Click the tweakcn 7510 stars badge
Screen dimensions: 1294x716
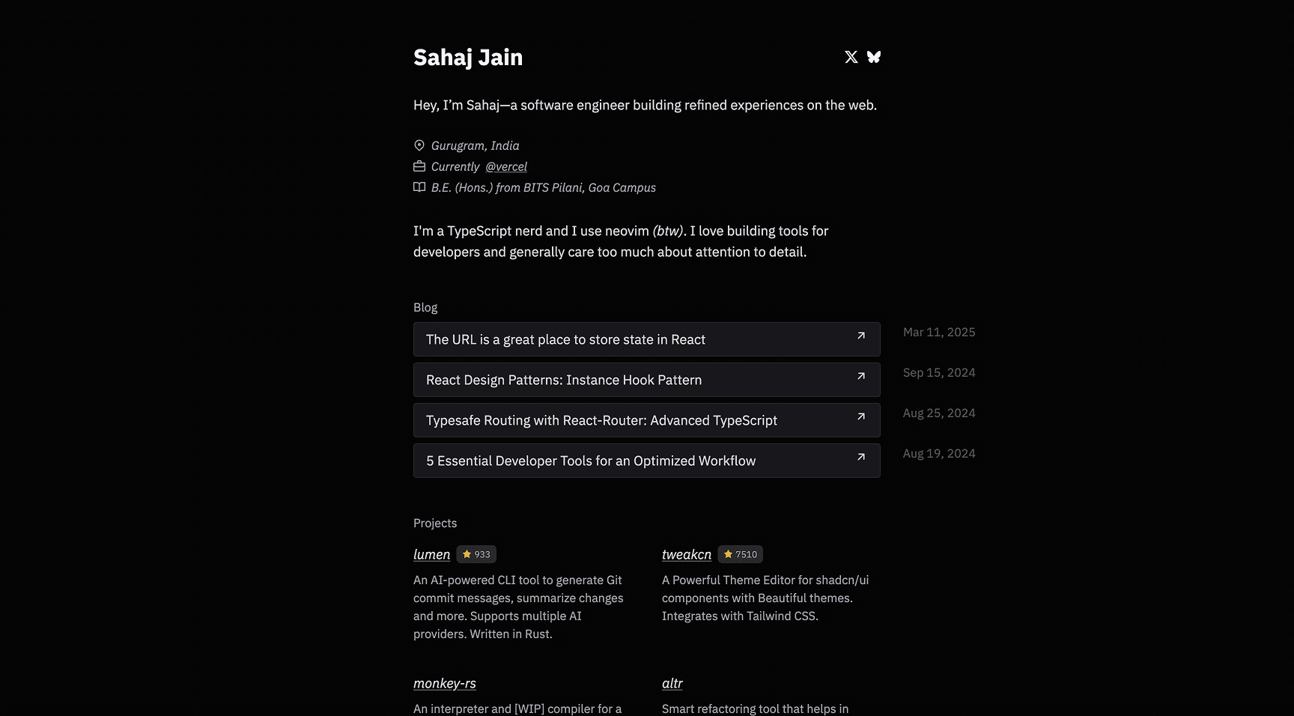741,554
